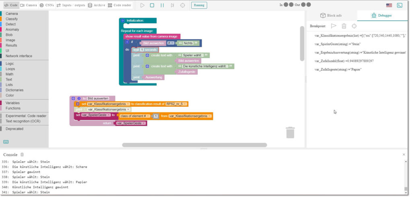Click the horizontal workspace scrollbar

(x=194, y=145)
